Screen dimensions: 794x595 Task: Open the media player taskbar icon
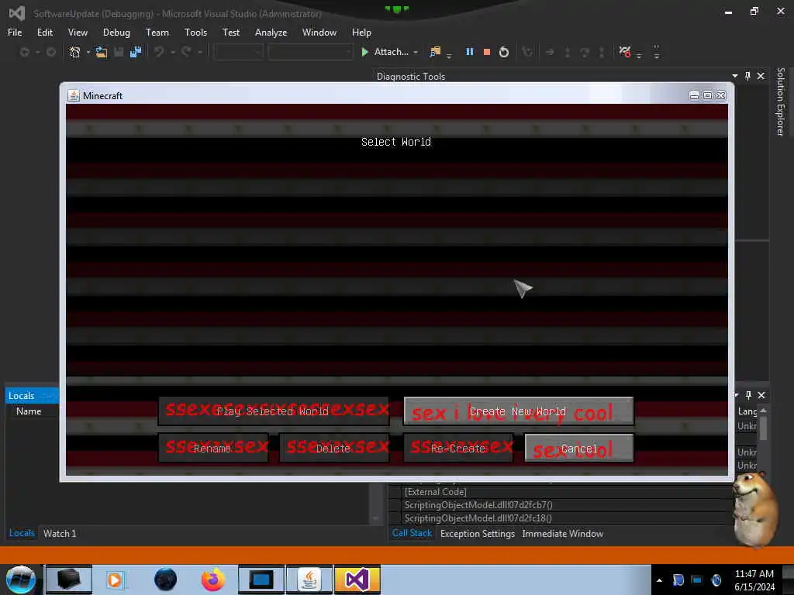coord(115,580)
